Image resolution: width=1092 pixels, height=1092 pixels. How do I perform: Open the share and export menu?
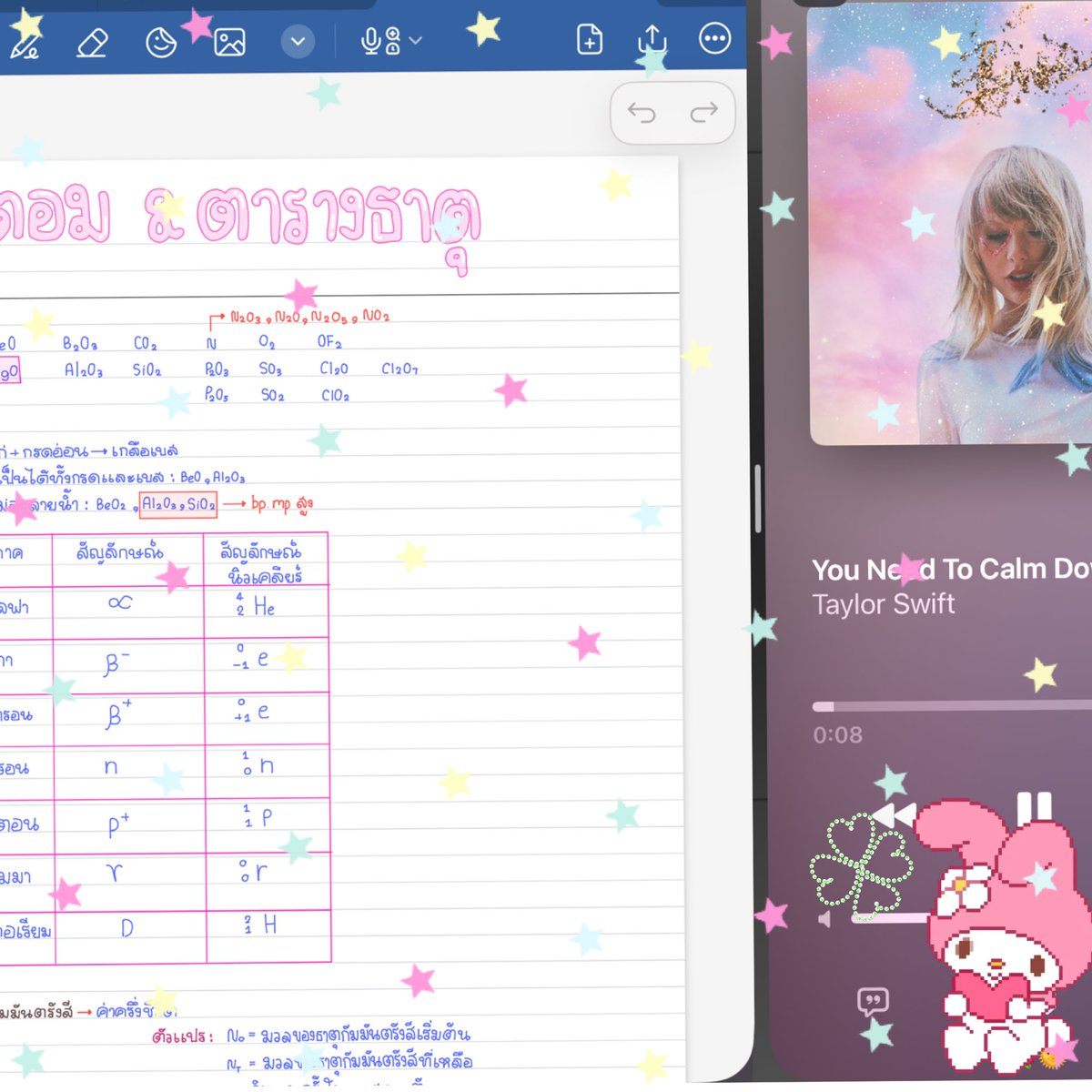[652, 40]
